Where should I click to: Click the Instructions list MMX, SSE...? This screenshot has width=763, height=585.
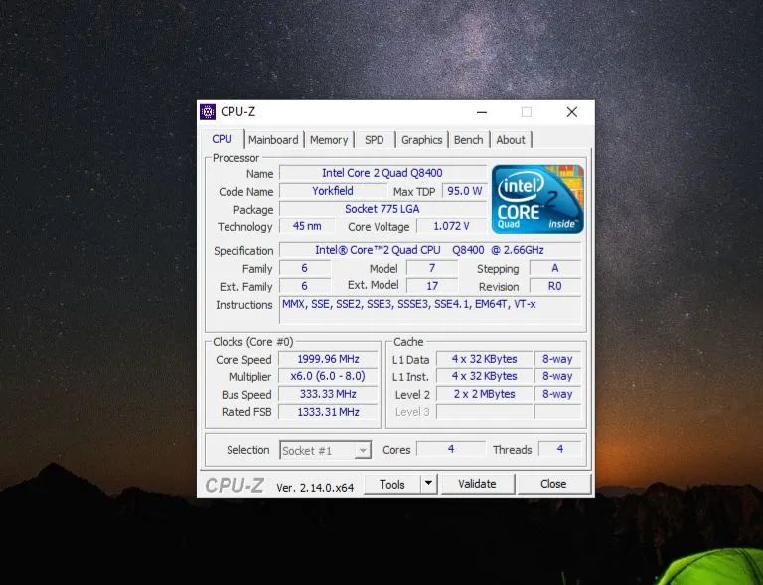(430, 310)
